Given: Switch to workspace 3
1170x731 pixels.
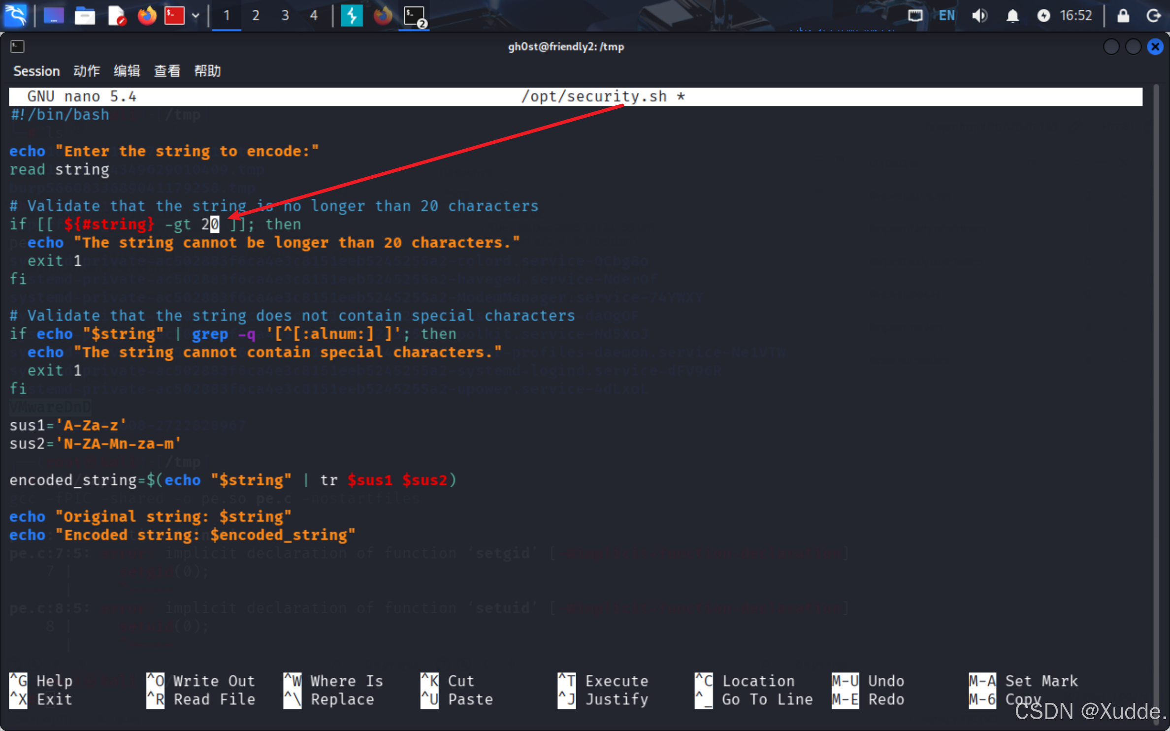Looking at the screenshot, I should (x=285, y=16).
